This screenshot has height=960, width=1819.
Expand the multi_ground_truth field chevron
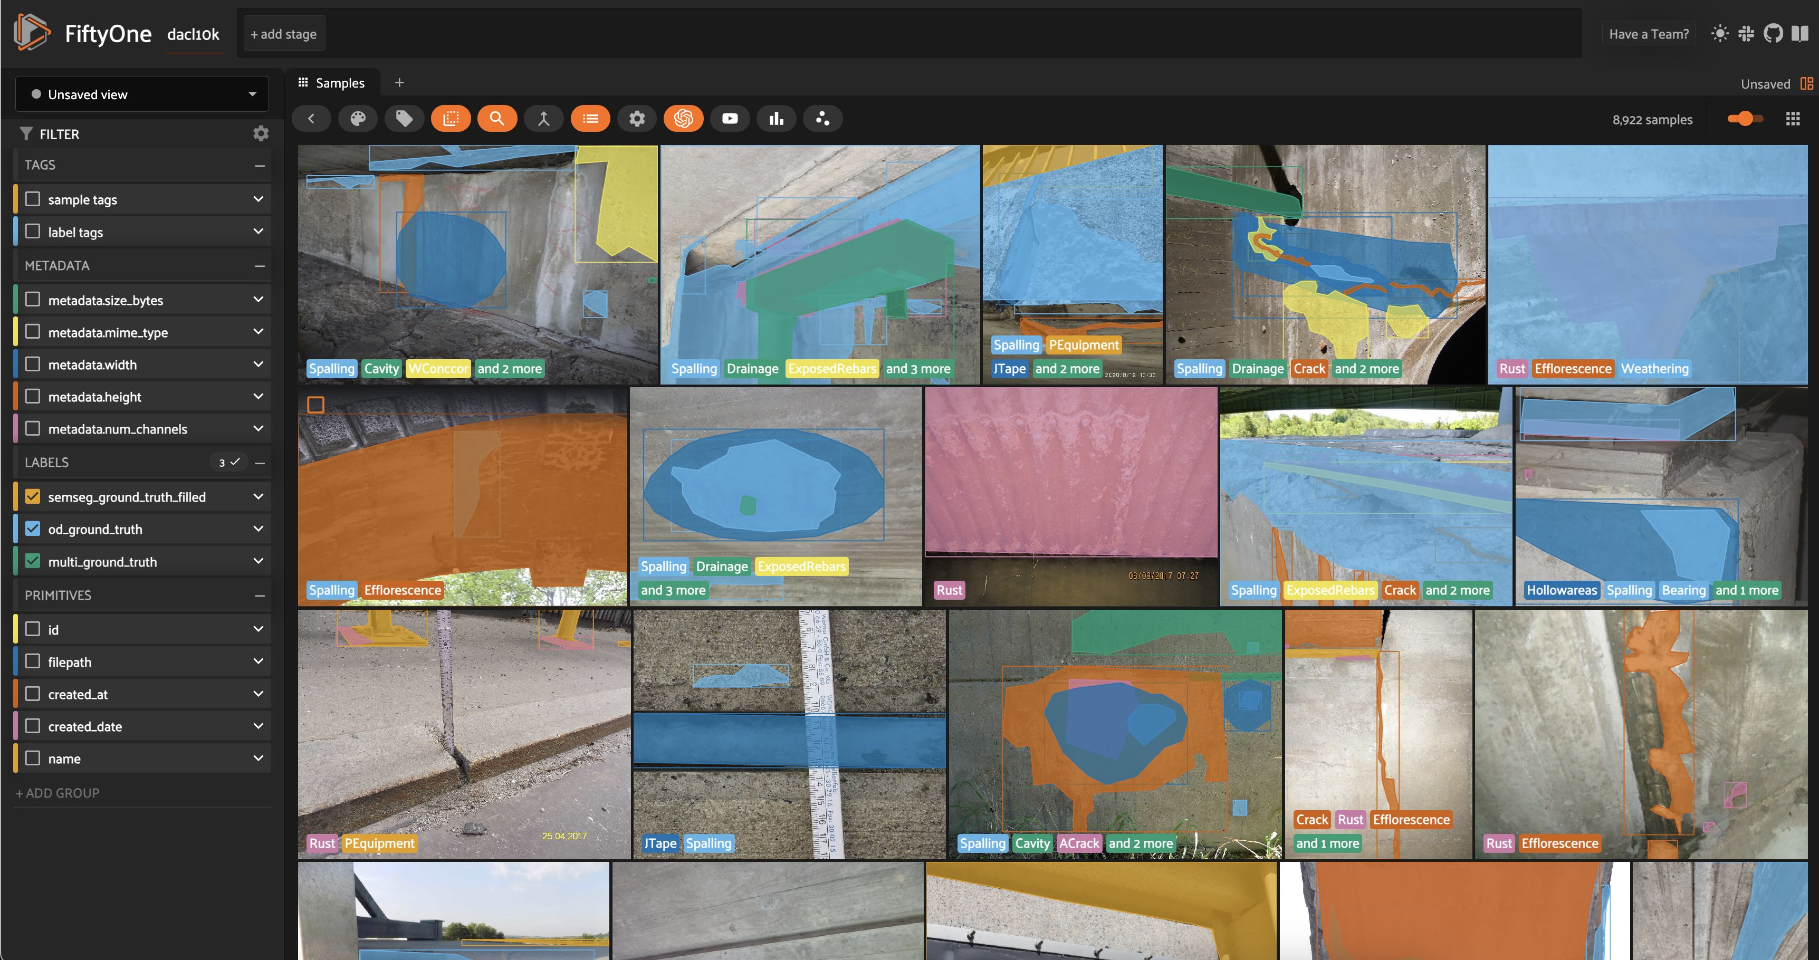[258, 561]
